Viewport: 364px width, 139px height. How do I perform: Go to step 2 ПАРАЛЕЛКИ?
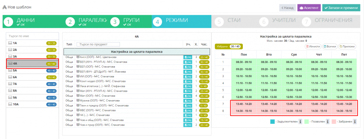point(86,22)
